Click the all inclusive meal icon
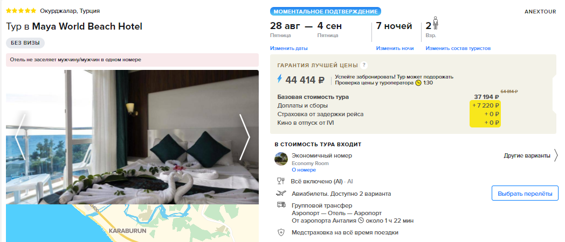The height and width of the screenshot is (242, 565). (281, 181)
